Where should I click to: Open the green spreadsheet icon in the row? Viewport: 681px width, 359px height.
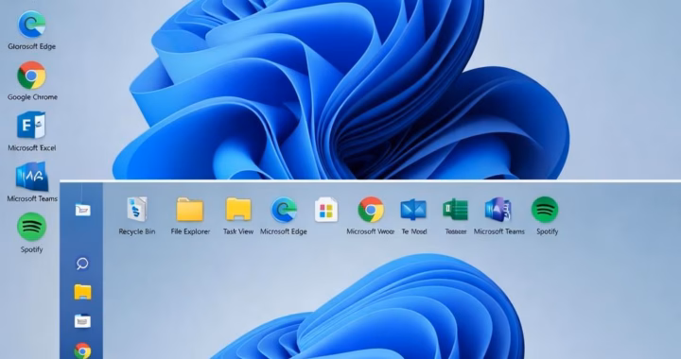[455, 210]
